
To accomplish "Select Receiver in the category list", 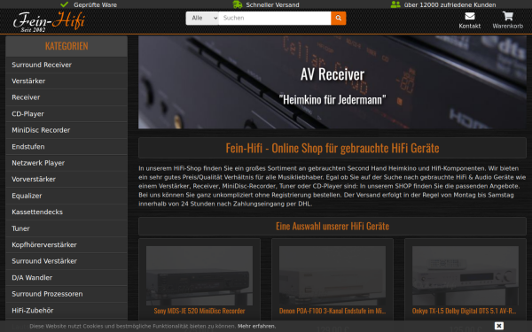I will click(x=66, y=97).
